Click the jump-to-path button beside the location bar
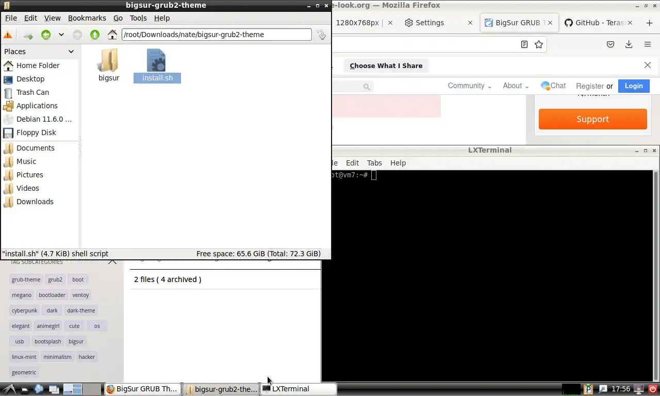The width and height of the screenshot is (660, 396). (x=322, y=35)
